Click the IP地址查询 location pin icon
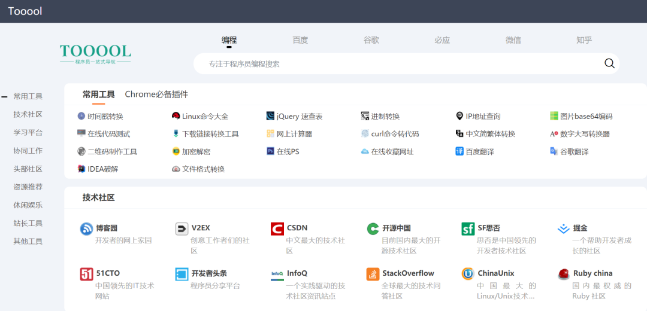647x311 pixels. pyautogui.click(x=459, y=116)
